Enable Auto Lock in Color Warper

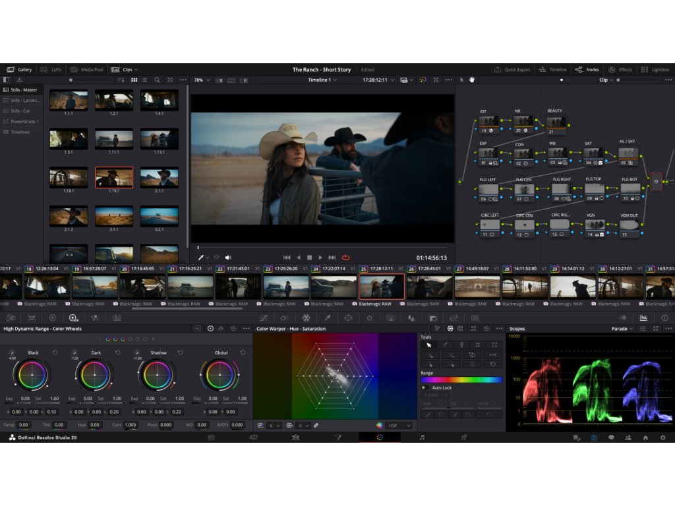pyautogui.click(x=425, y=388)
